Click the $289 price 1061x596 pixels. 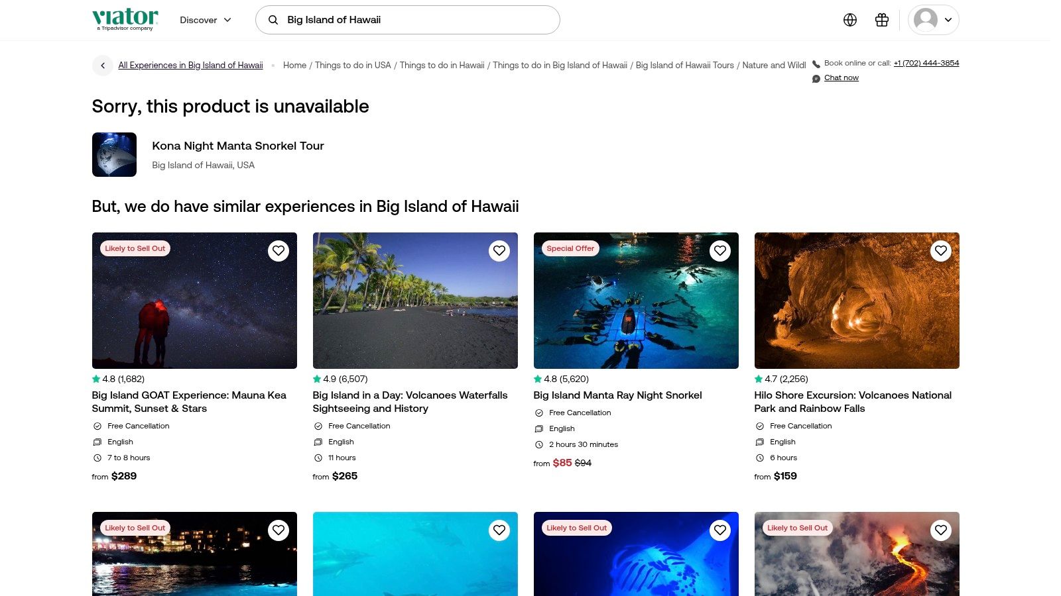point(124,476)
